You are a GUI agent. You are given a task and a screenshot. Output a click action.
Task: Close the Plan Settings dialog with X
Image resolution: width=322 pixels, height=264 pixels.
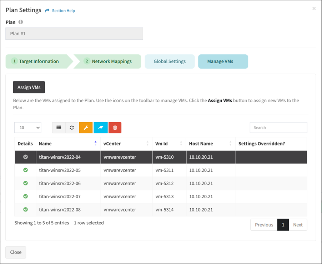[314, 9]
